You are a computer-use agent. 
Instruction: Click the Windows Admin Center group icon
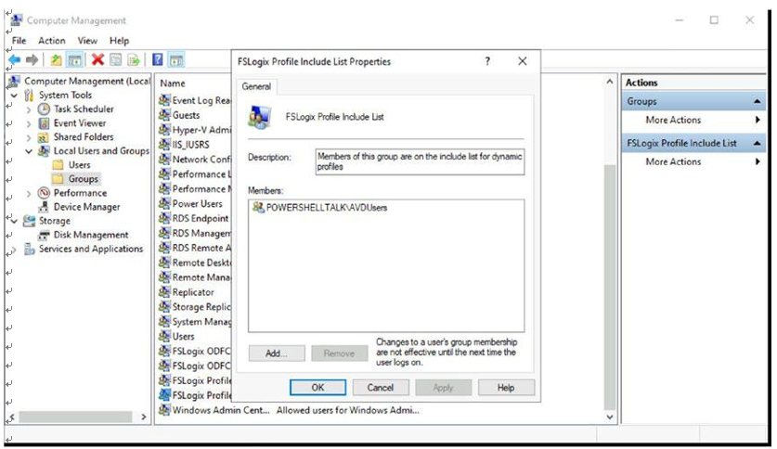(164, 410)
